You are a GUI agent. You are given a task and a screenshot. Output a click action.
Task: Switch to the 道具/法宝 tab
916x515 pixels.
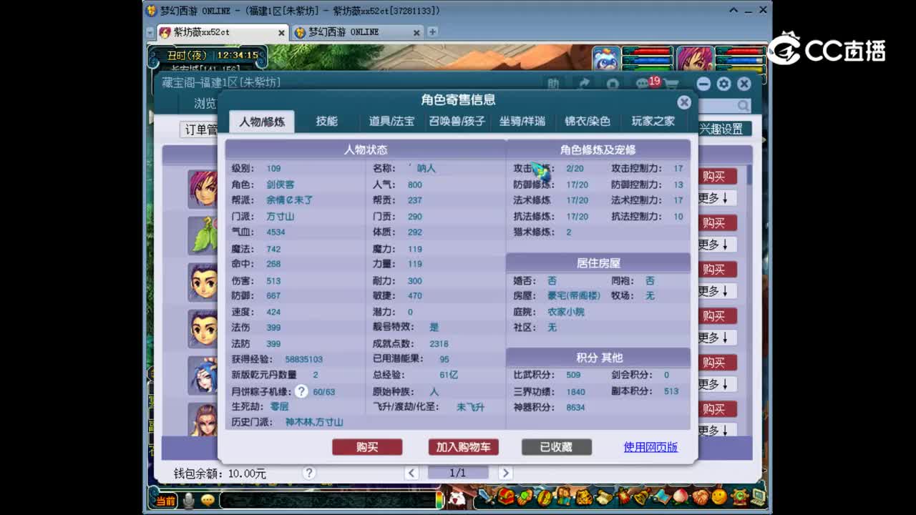coord(391,122)
